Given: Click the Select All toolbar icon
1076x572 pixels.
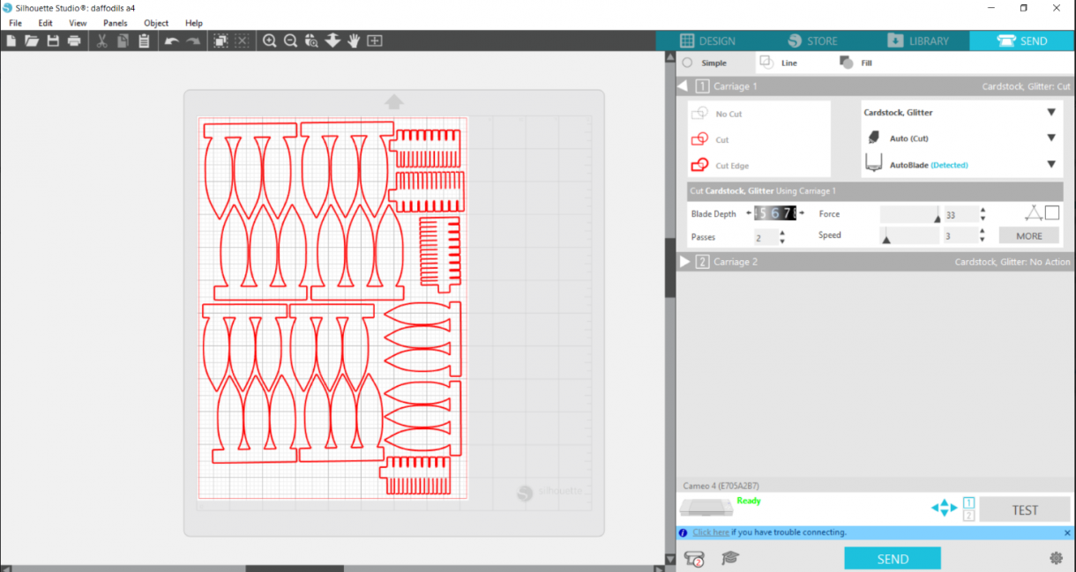Looking at the screenshot, I should (x=220, y=41).
